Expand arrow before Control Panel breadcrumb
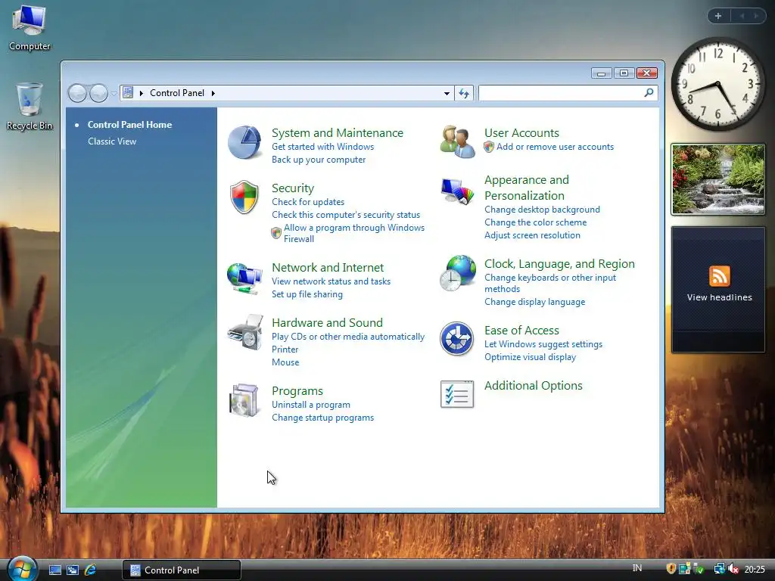Image resolution: width=775 pixels, height=581 pixels. coord(142,93)
